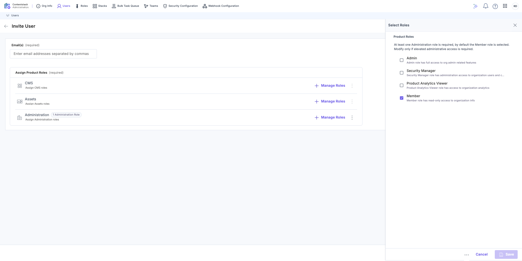Open the Assets row kebab menu
Image resolution: width=522 pixels, height=261 pixels.
click(352, 101)
